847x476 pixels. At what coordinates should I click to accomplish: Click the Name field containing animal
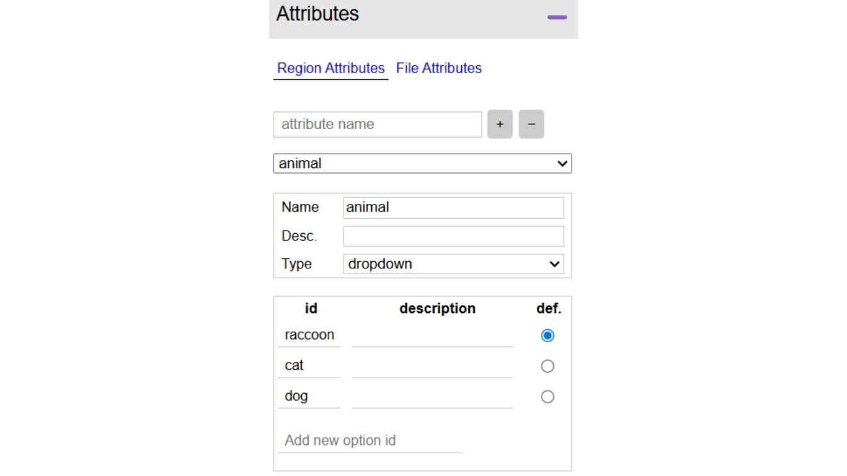(x=453, y=208)
